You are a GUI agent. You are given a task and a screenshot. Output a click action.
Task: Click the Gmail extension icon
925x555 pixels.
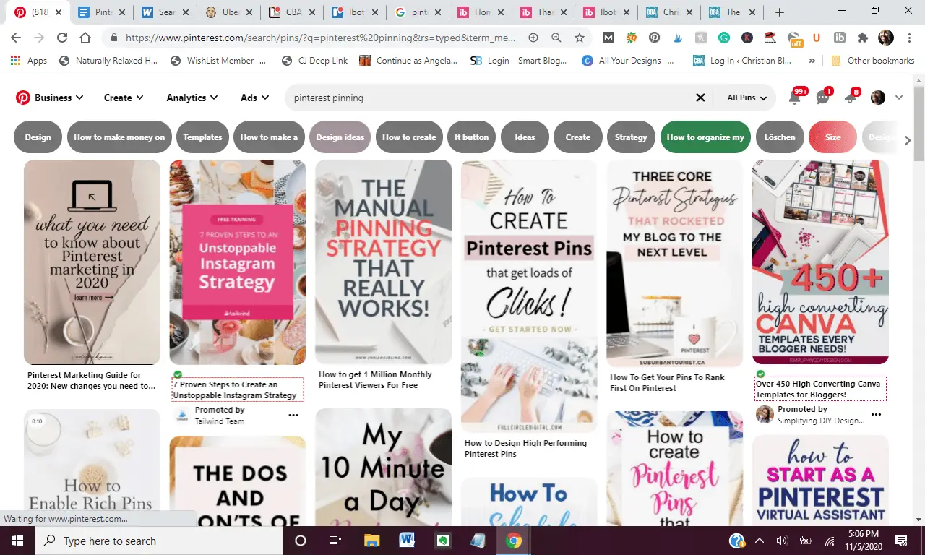tap(608, 38)
